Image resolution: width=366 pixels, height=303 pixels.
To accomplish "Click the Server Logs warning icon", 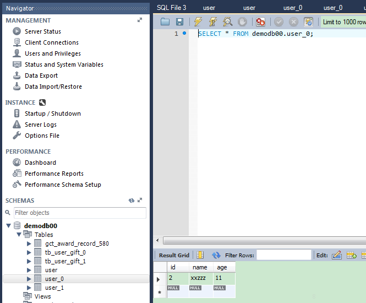I will point(17,125).
